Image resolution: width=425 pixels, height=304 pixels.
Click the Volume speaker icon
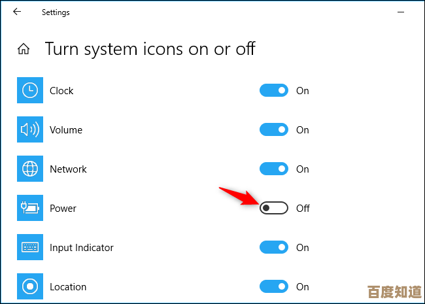coord(29,130)
